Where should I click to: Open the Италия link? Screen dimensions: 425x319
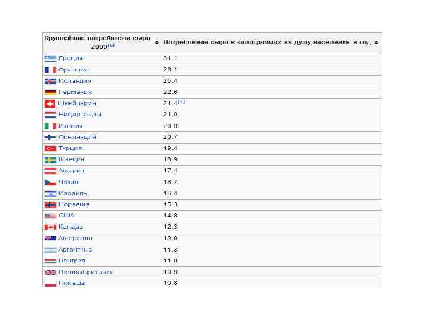70,126
